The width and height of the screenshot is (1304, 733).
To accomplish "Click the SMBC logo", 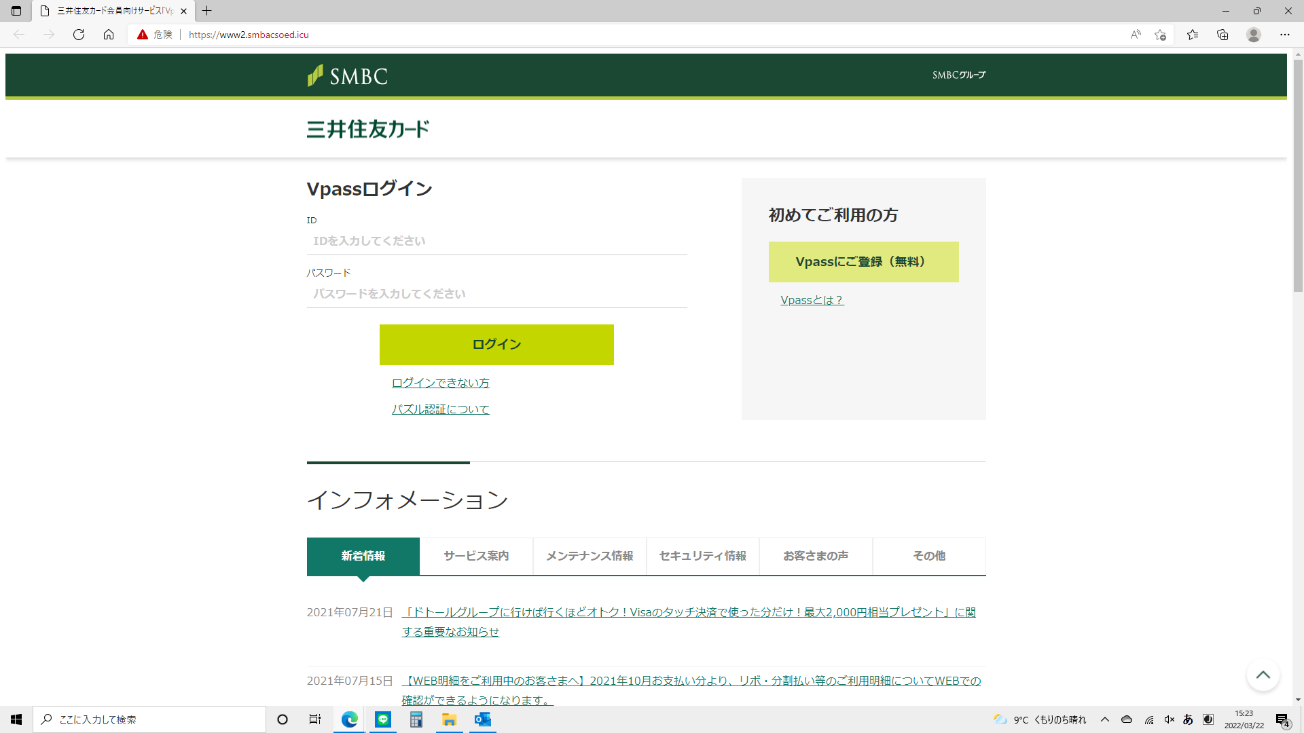I will point(347,75).
